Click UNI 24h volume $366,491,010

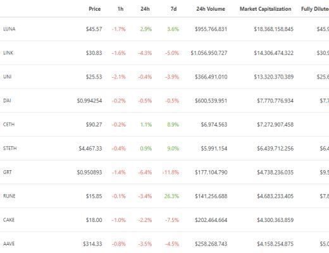click(211, 77)
